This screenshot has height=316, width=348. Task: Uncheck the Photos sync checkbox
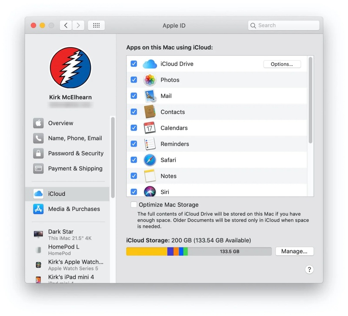(x=134, y=80)
